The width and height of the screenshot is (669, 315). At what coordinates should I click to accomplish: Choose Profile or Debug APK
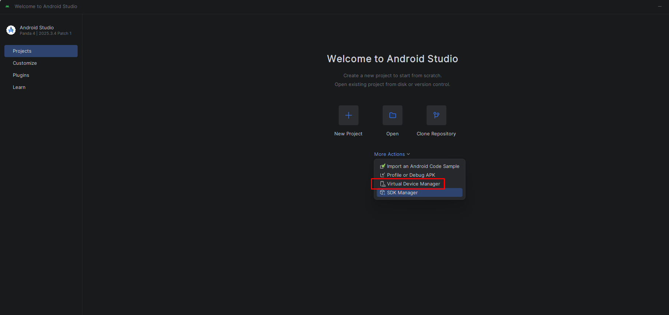coord(420,175)
